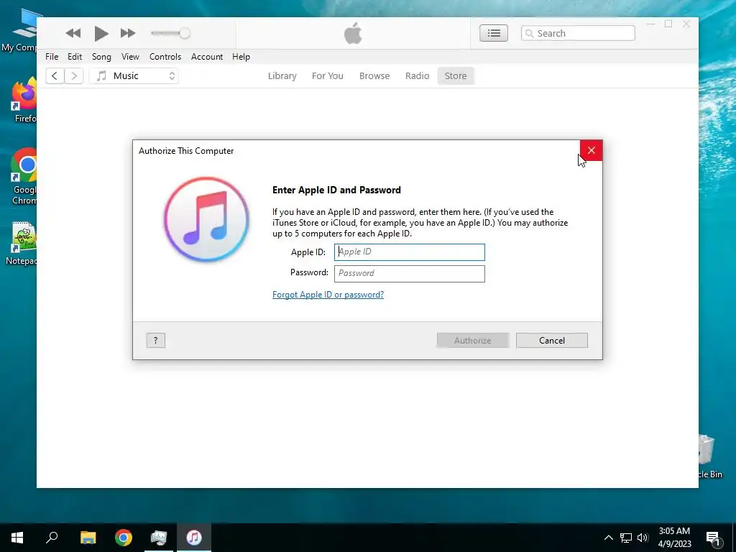
Task: Click the Apple logo in the iTunes header
Action: click(353, 33)
